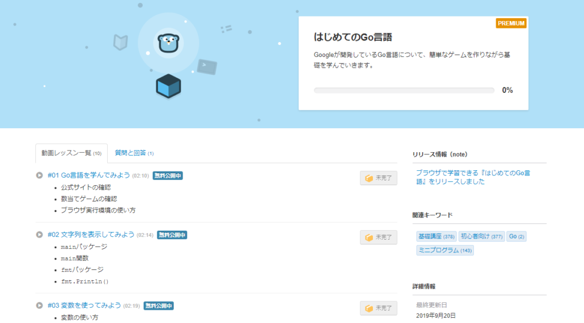Select the 動画レッスン一覧 tab

[x=71, y=153]
